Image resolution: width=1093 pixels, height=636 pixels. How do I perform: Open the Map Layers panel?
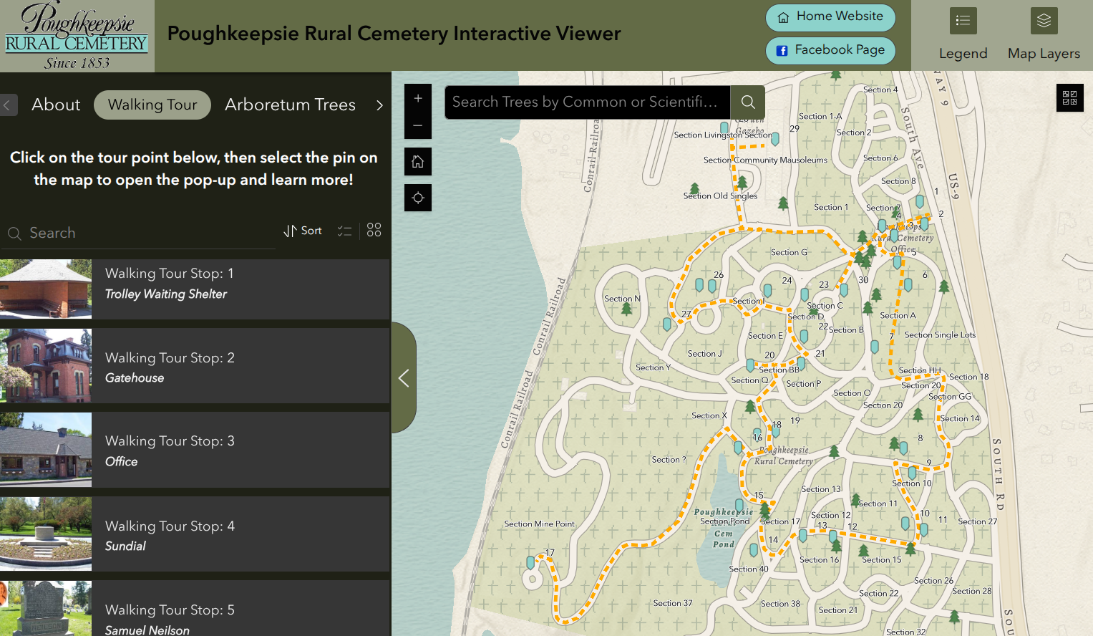point(1044,34)
